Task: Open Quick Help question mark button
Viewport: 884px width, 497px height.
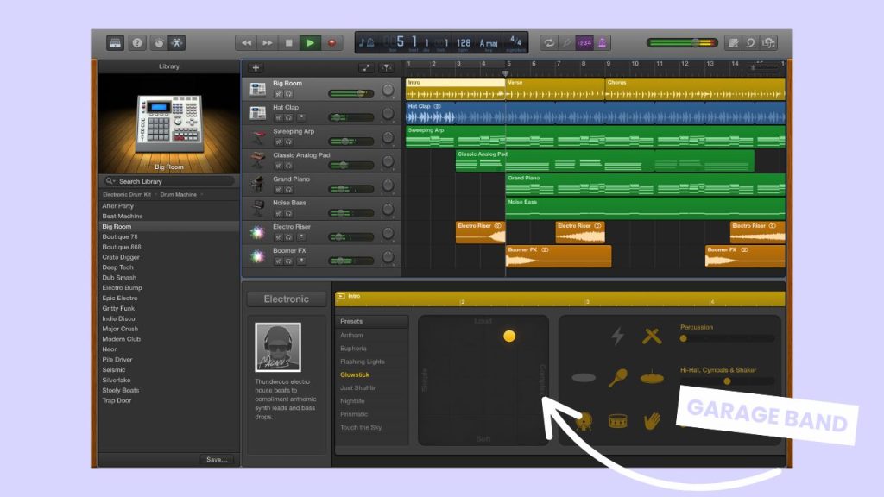Action: [x=137, y=43]
